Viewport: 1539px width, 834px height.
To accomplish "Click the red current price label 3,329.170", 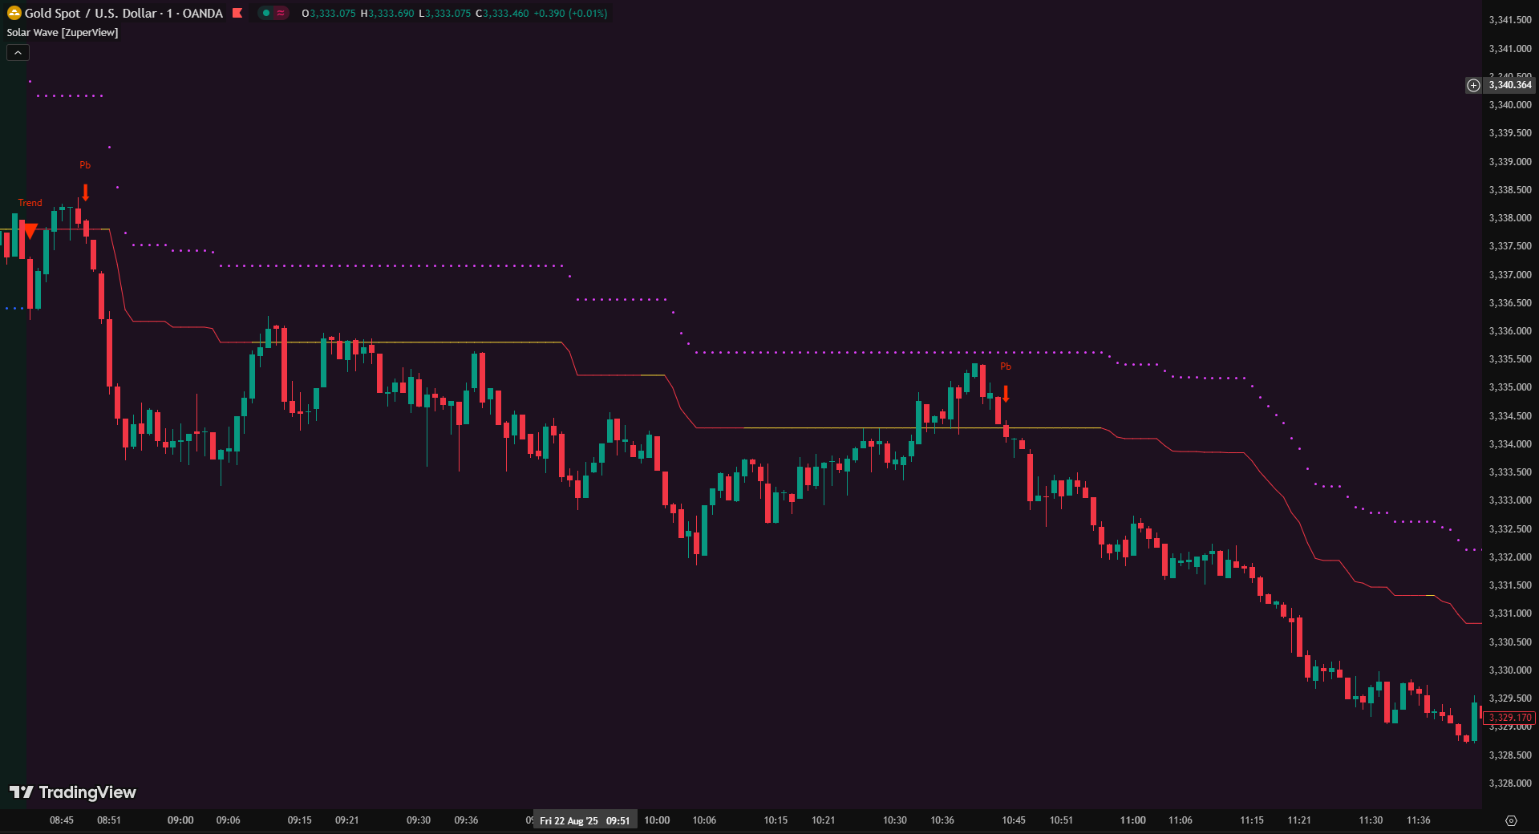I will pyautogui.click(x=1509, y=718).
